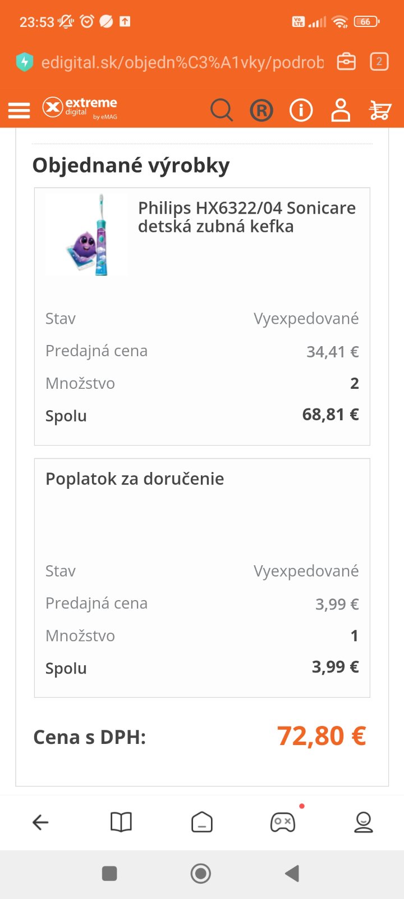The height and width of the screenshot is (899, 404).
Task: Open the browser bookmarks book icon
Action: point(121,823)
